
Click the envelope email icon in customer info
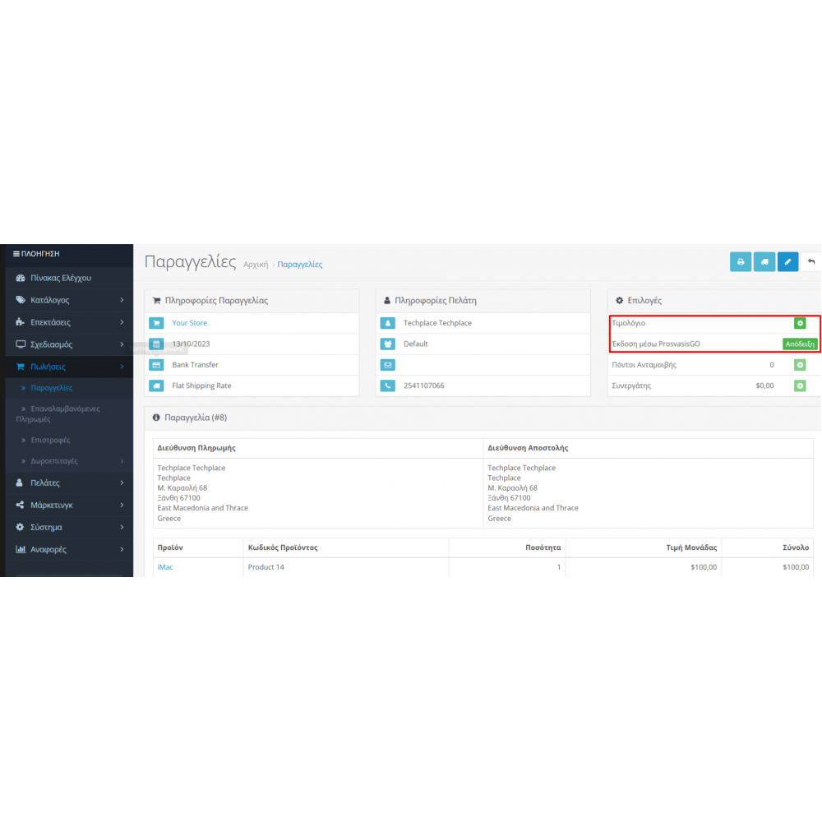click(x=387, y=365)
